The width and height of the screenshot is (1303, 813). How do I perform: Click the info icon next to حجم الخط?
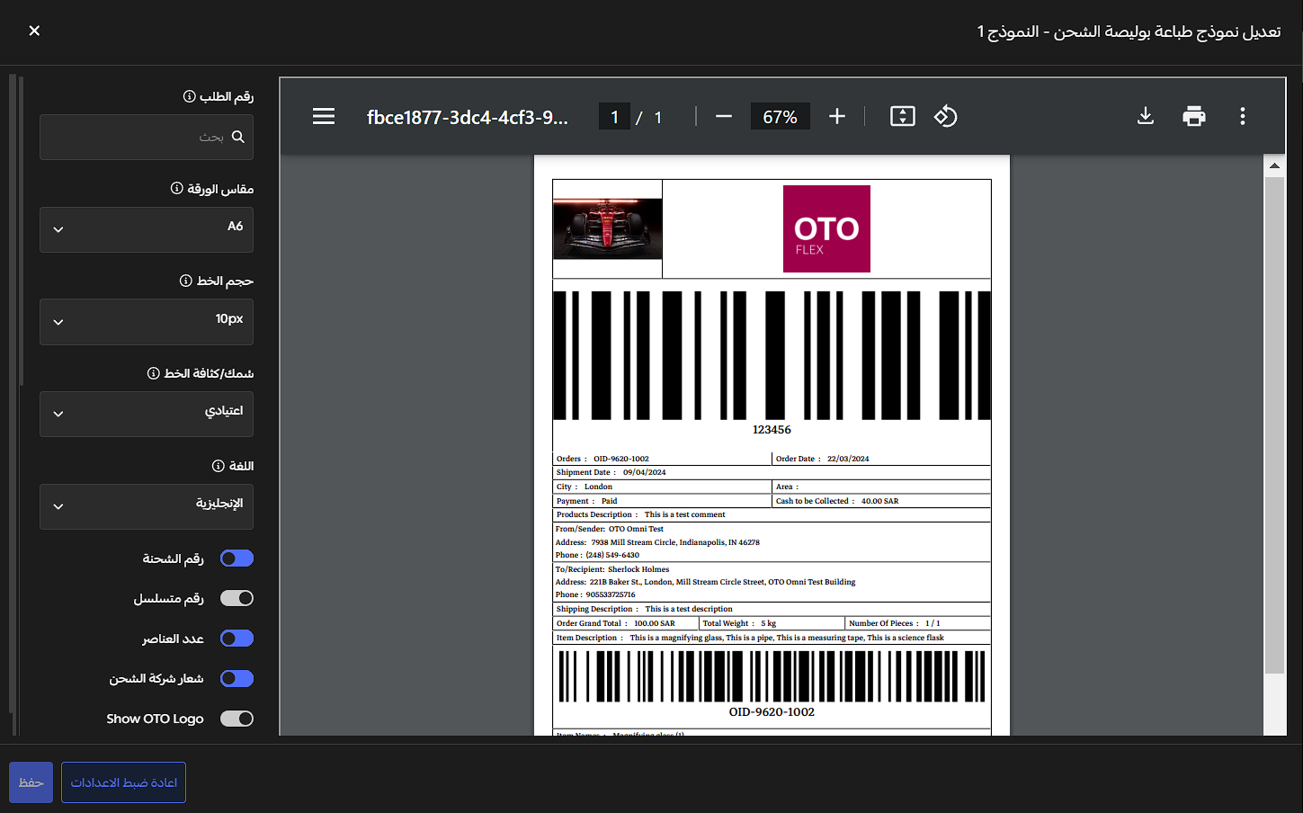point(186,281)
